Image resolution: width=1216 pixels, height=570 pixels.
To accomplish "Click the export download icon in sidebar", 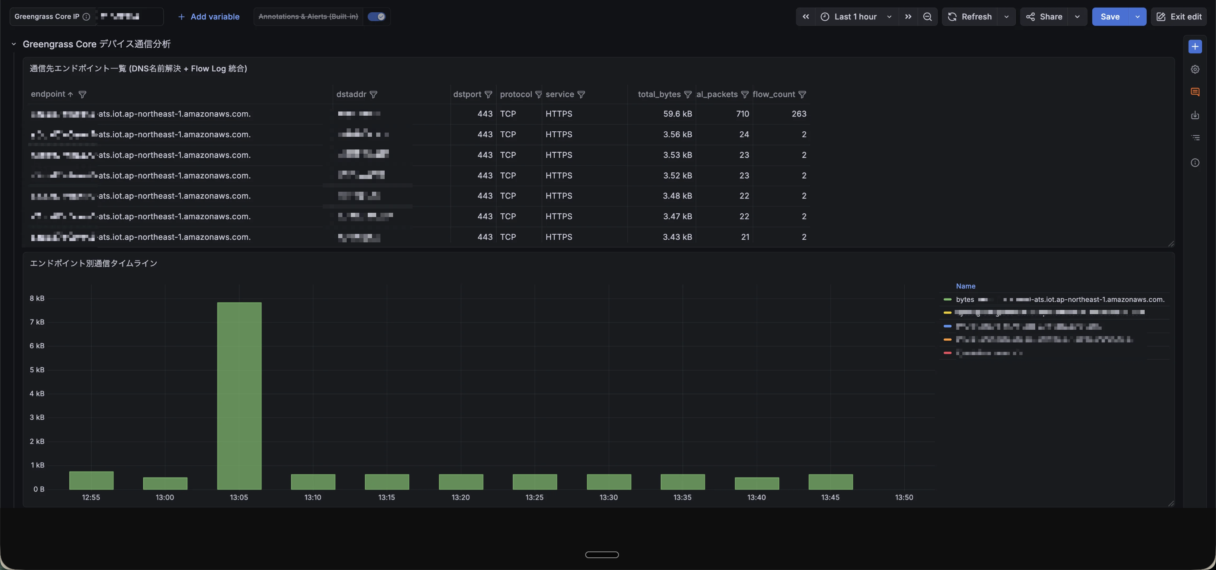I will click(1195, 115).
